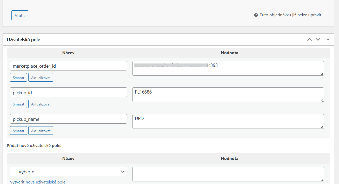This screenshot has height=184, width=339.
Task: Update marketplace_order_id with Aktualizovat button
Action: coord(41,77)
